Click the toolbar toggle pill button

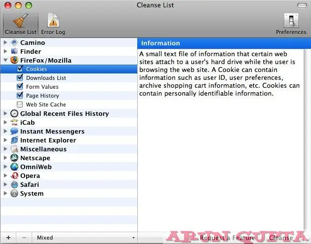coord(302,5)
